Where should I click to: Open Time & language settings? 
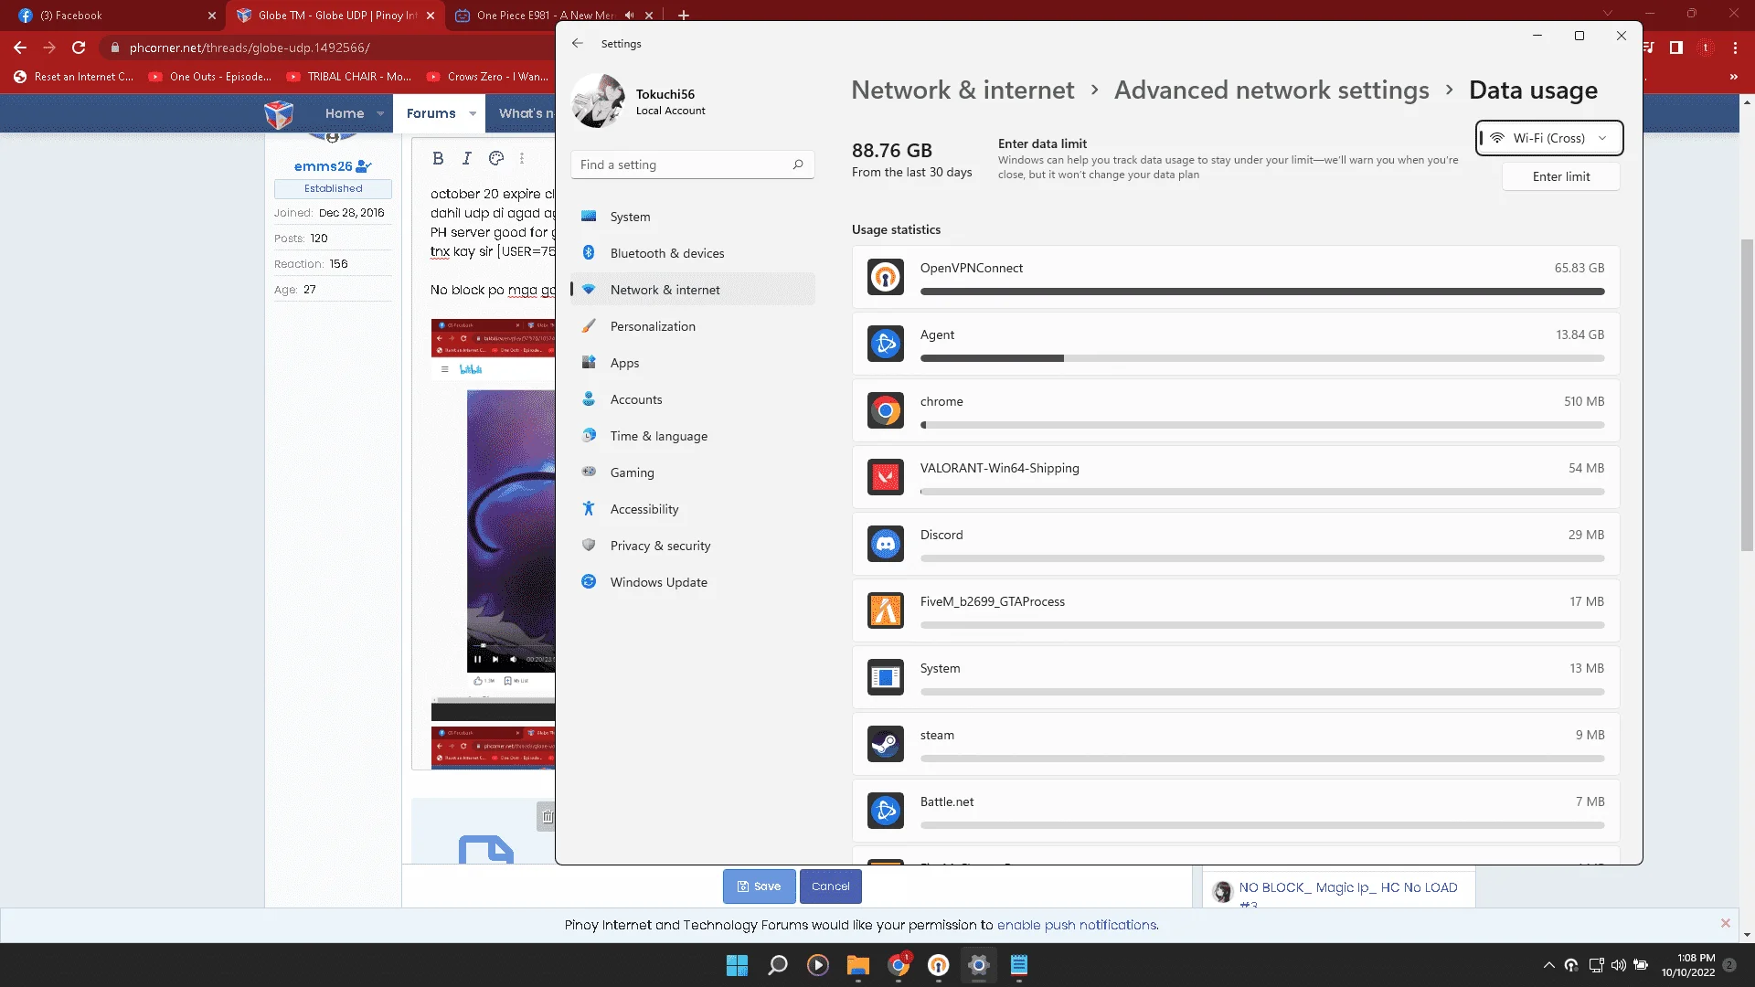point(692,436)
